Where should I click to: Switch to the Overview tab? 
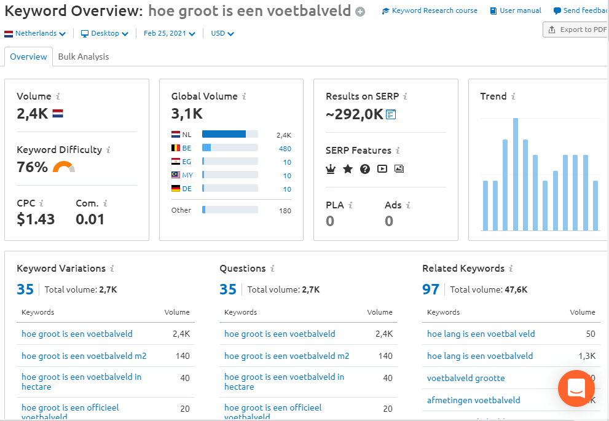pos(28,57)
